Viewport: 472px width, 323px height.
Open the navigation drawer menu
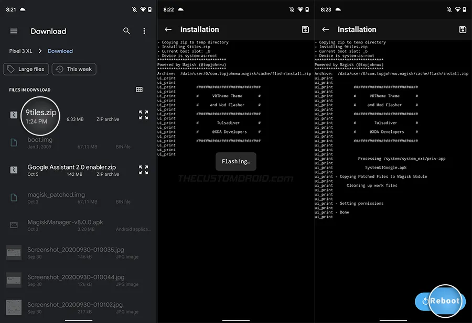[x=14, y=31]
